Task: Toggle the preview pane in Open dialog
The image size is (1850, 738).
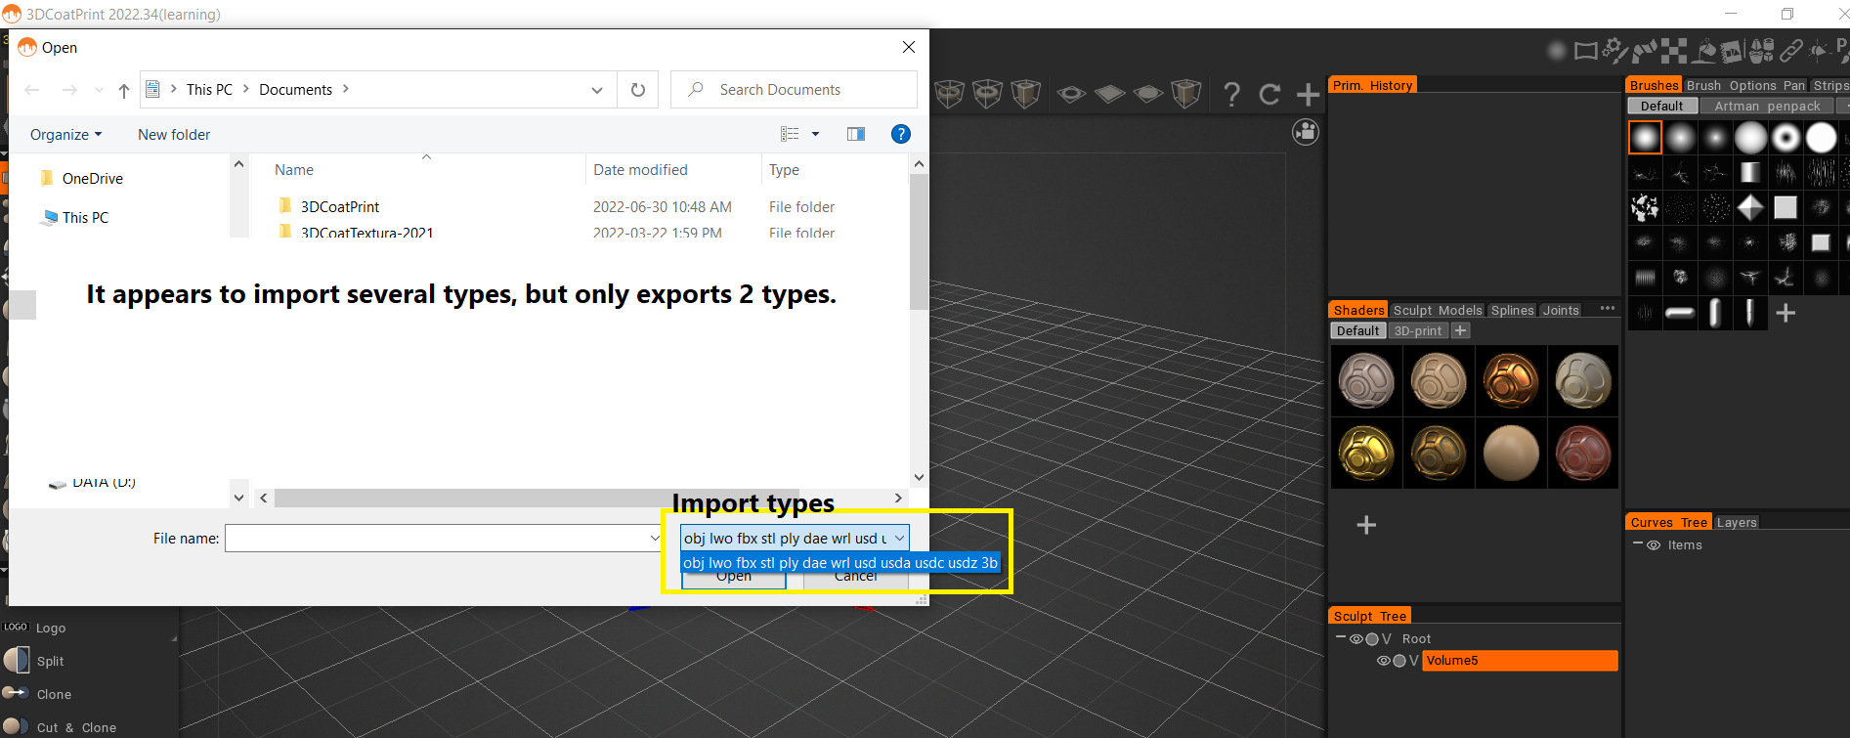Action: [x=856, y=134]
